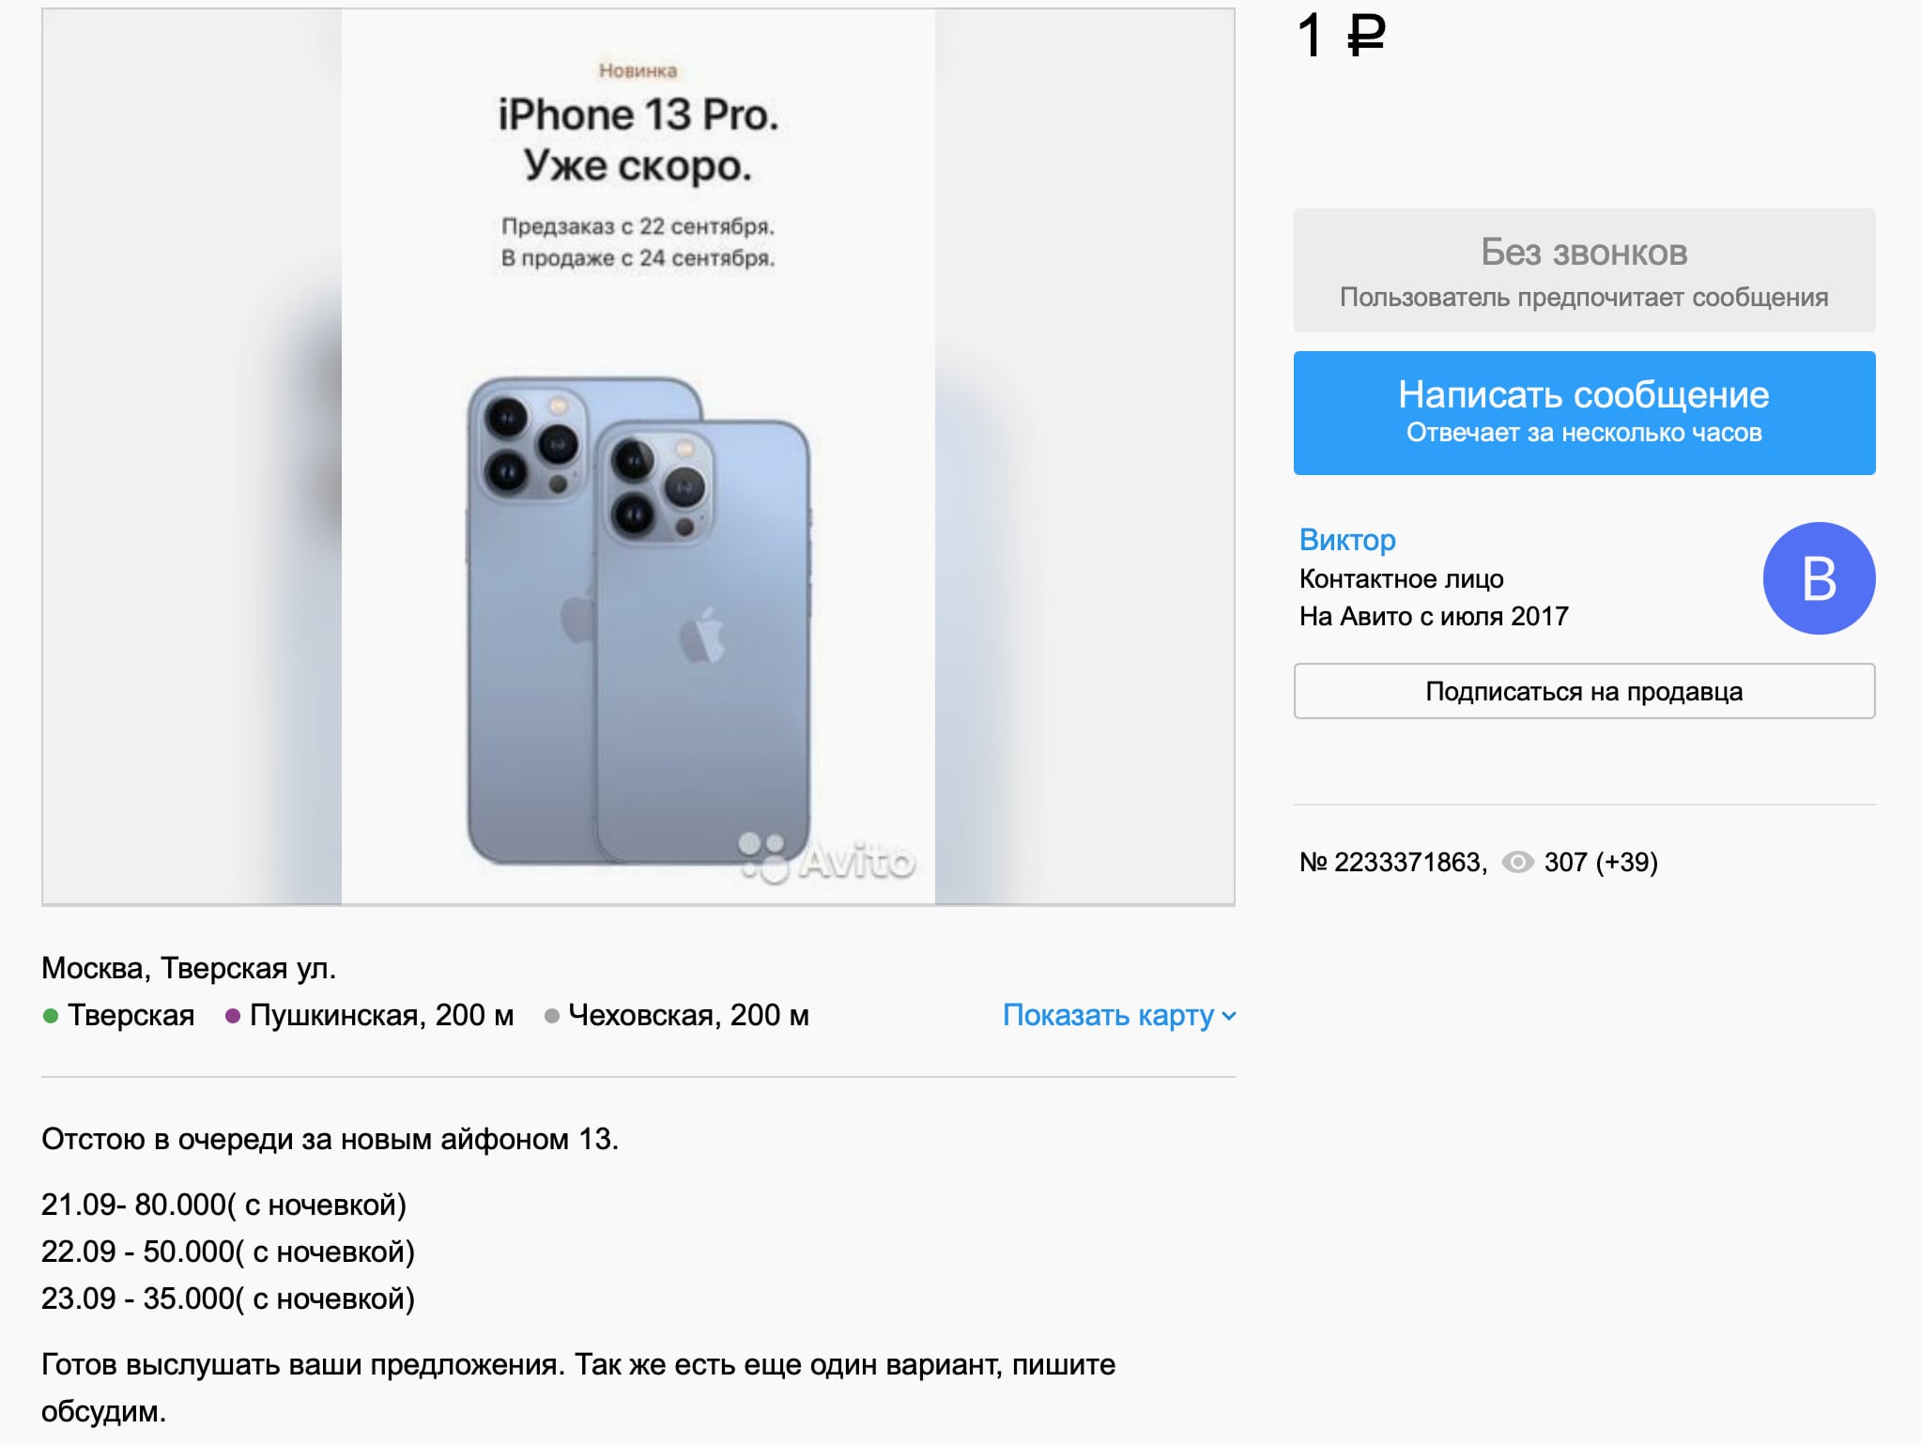Screen dimensions: 1921x1444
Task: Expand the Показать карту chevron
Action: click(1229, 1016)
